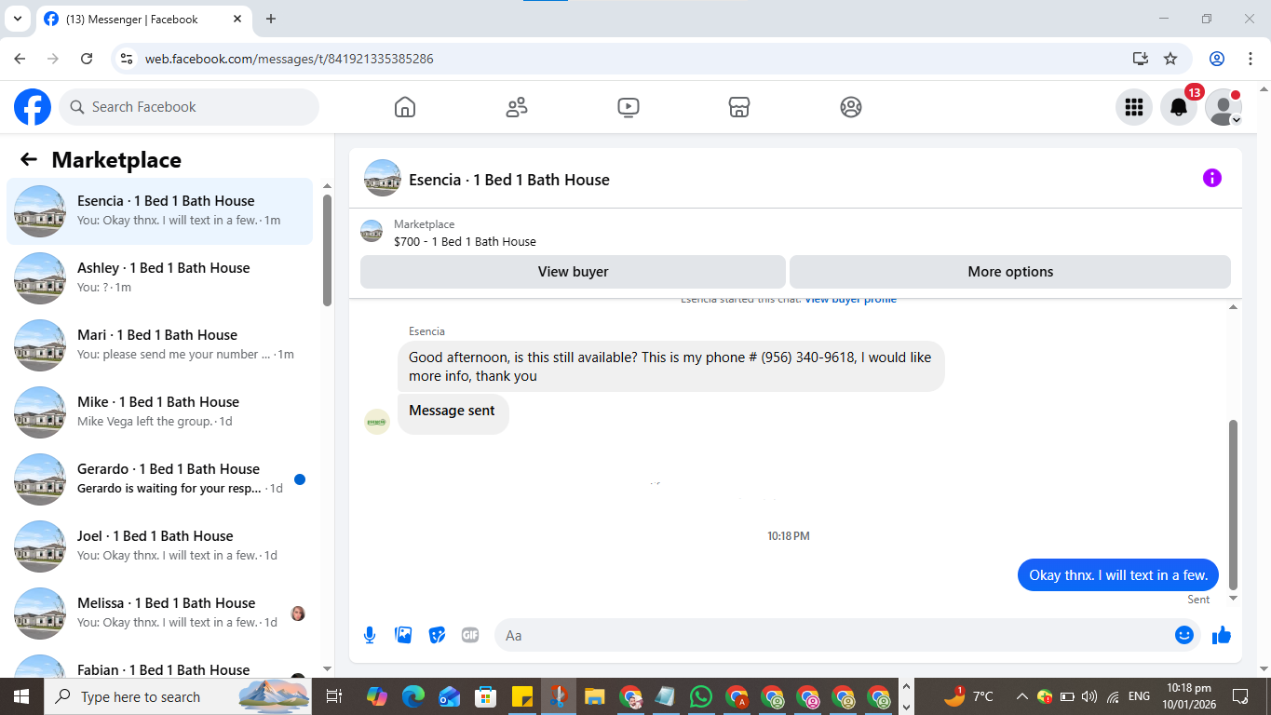The width and height of the screenshot is (1271, 715).
Task: Click the More options button
Action: [x=1010, y=272]
